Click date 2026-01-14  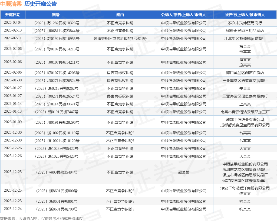(x=13, y=103)
